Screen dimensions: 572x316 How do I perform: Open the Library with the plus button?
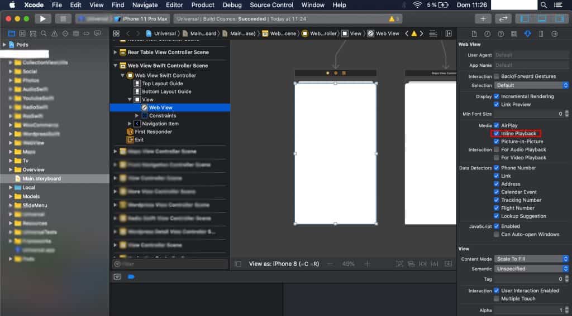pos(483,19)
